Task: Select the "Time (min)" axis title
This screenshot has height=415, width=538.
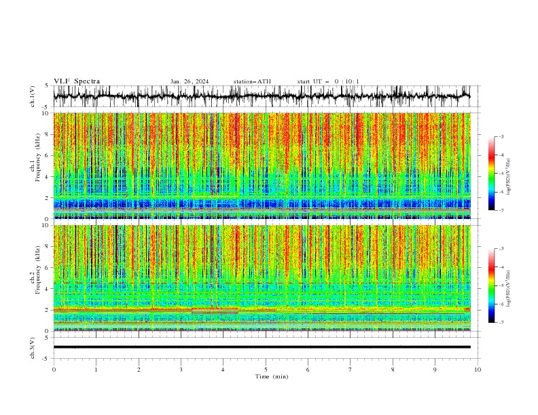Action: [x=272, y=376]
